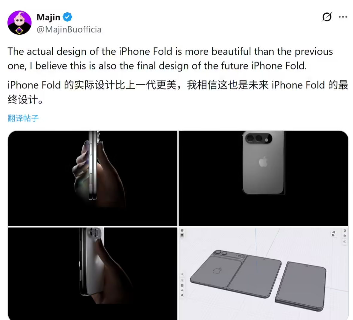Click the crossed tools icon in CAD toolbar
This screenshot has height=320, width=353.
point(182,295)
